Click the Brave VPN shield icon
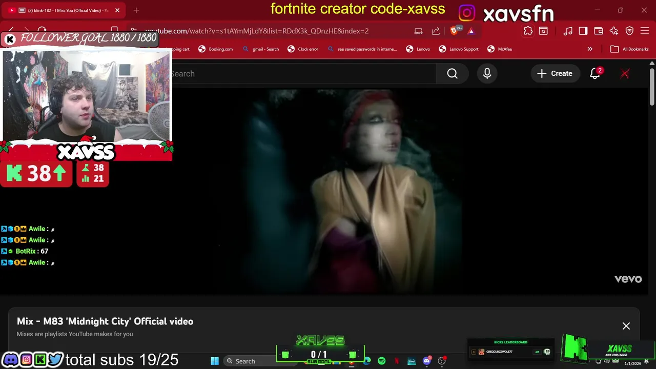The width and height of the screenshot is (656, 369). coord(630,31)
